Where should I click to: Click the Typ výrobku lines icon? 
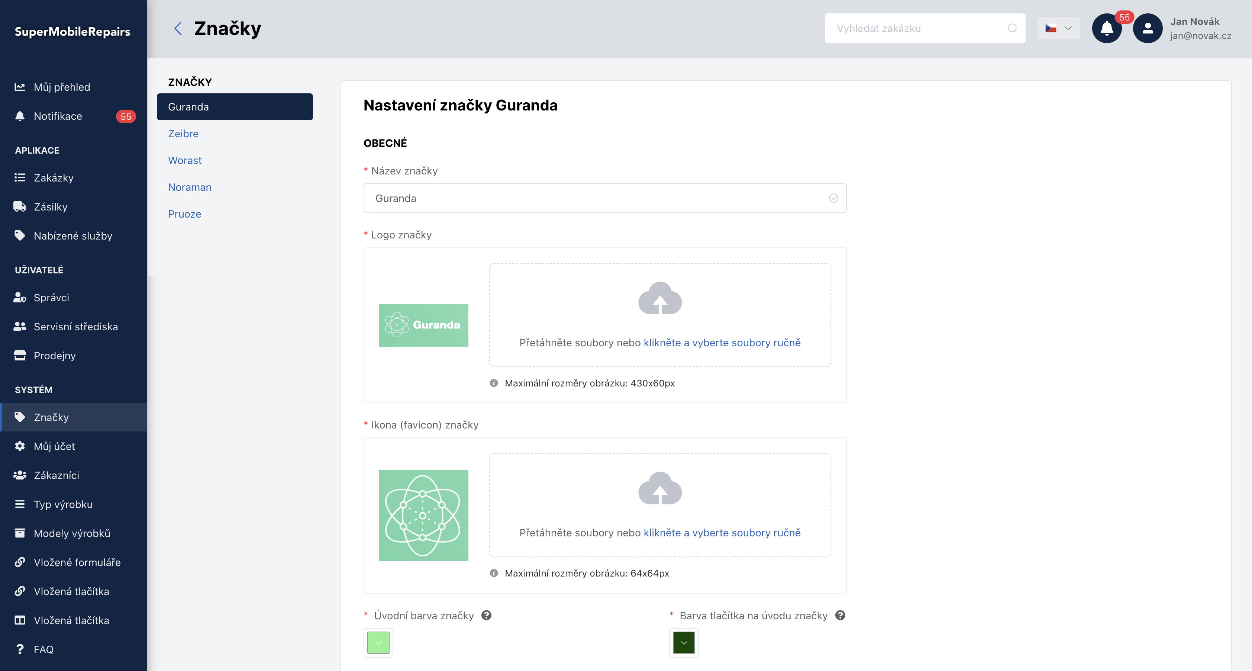(19, 504)
